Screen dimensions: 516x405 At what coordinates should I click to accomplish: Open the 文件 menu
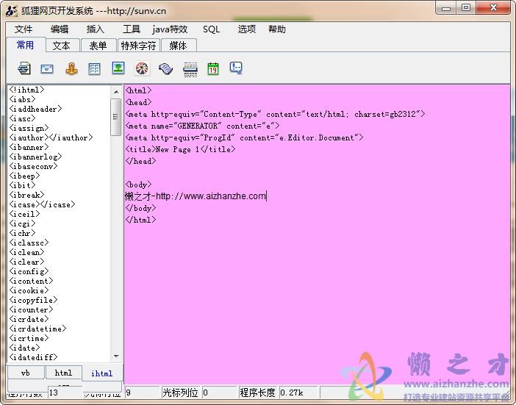24,29
